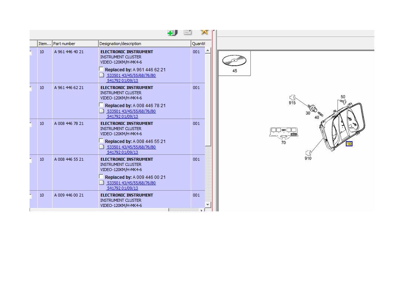The width and height of the screenshot is (415, 293).
Task: Add parts to shopping list with green plus icon
Action: tap(172, 33)
